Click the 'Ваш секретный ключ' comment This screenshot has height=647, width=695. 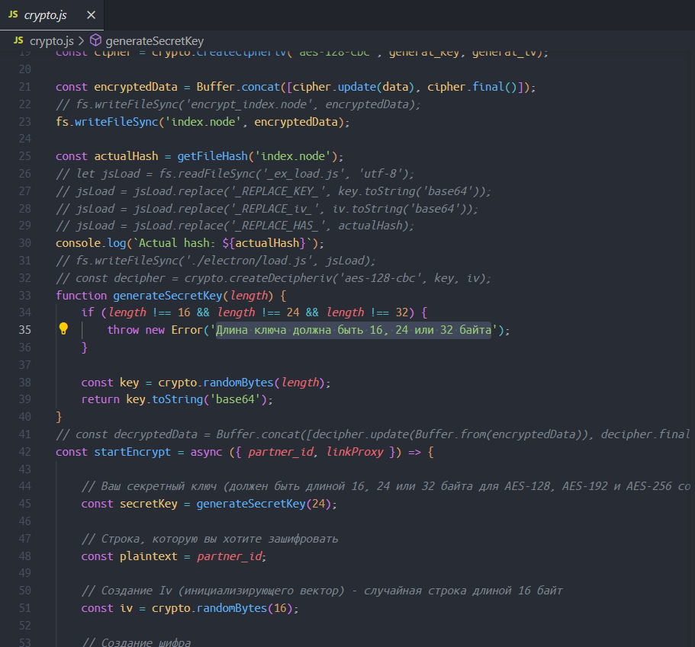coord(385,486)
